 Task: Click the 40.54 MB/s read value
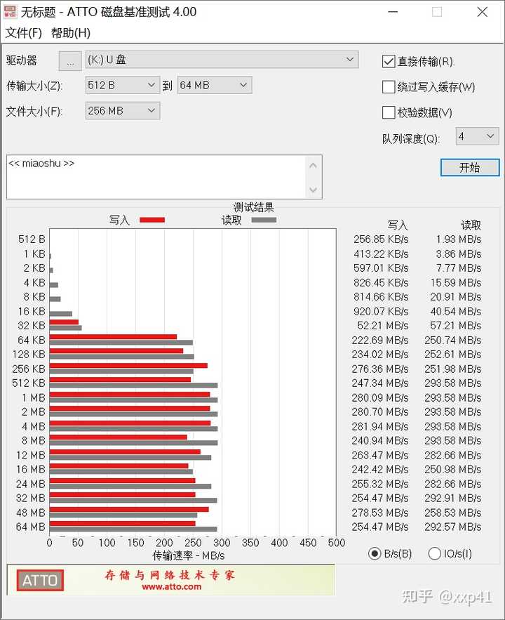click(x=456, y=312)
